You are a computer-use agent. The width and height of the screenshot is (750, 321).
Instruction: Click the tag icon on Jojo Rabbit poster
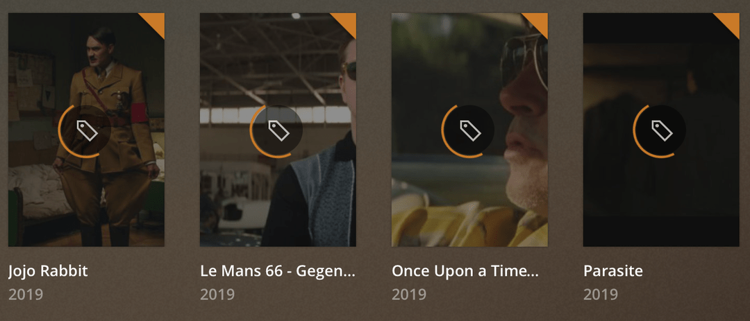87,130
